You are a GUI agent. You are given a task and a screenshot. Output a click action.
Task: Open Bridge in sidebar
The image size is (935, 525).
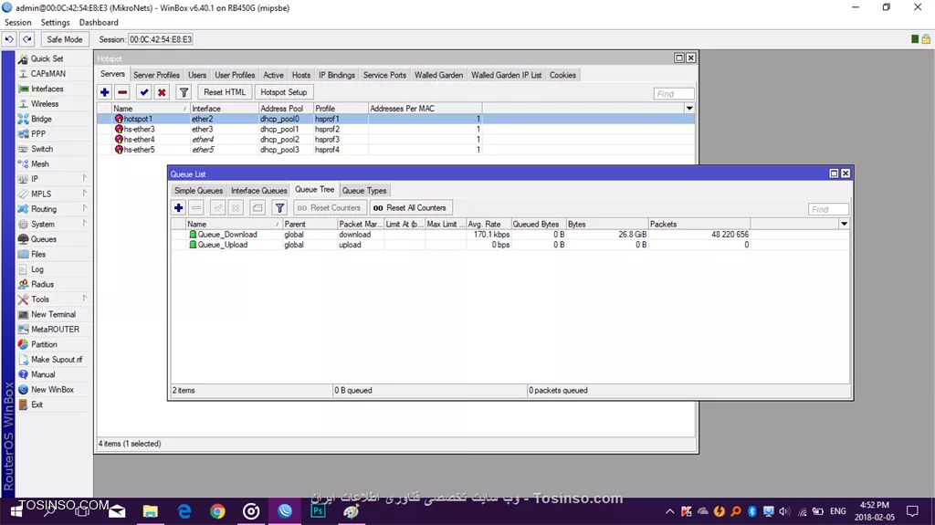pyautogui.click(x=41, y=119)
